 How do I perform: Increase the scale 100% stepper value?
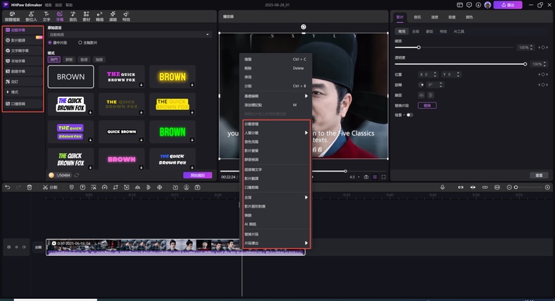(x=531, y=46)
